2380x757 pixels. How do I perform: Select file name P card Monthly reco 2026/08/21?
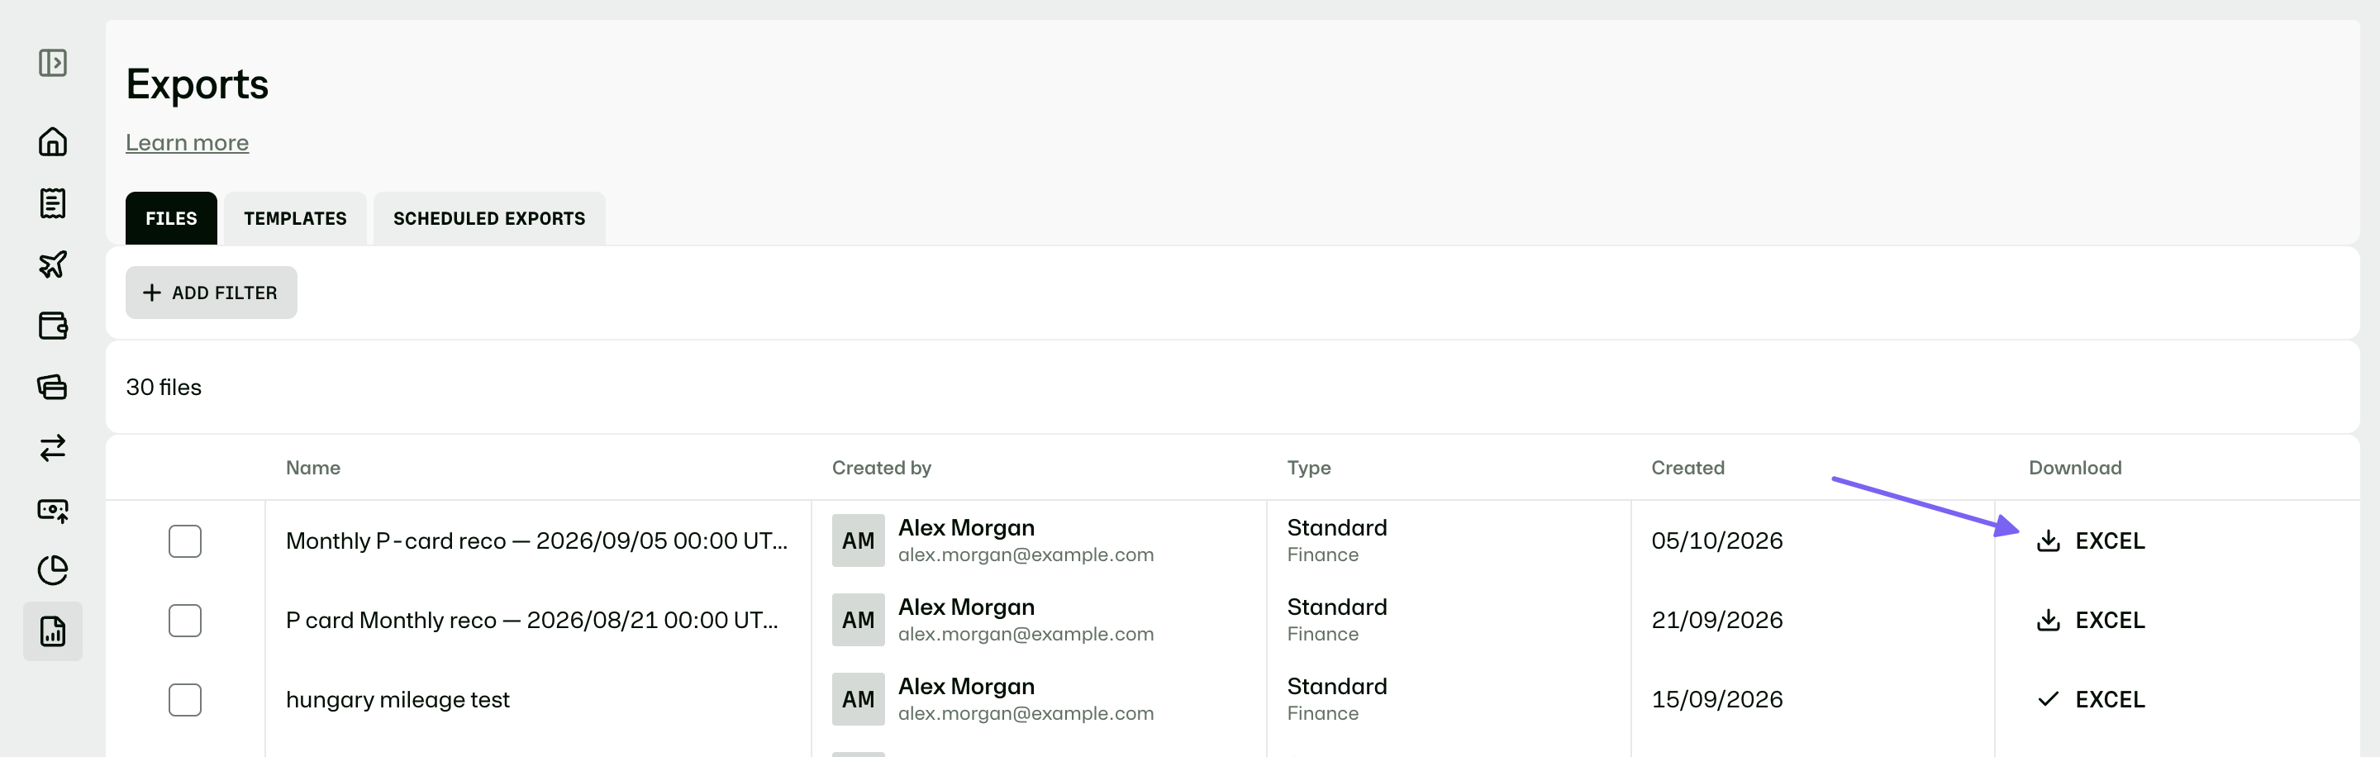click(532, 620)
